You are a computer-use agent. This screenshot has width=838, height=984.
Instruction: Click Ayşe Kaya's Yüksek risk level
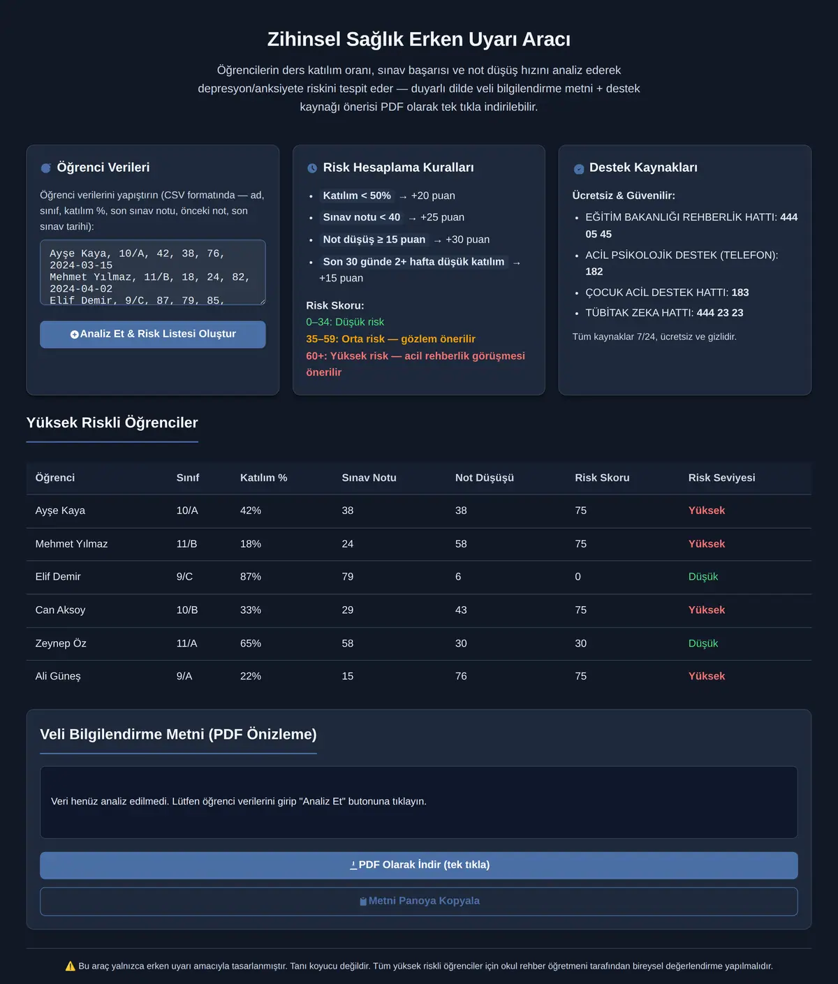pos(707,511)
